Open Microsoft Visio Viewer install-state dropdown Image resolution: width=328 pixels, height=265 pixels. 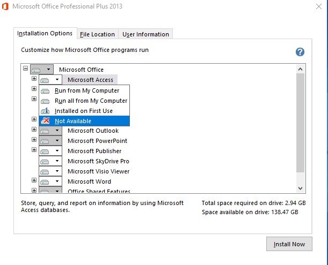pos(50,171)
